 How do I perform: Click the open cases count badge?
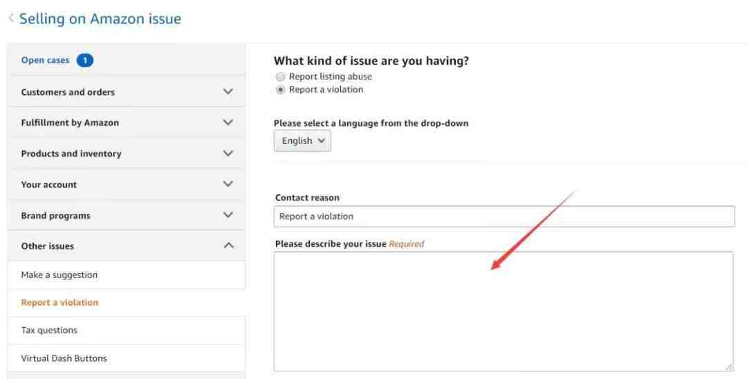tap(85, 60)
